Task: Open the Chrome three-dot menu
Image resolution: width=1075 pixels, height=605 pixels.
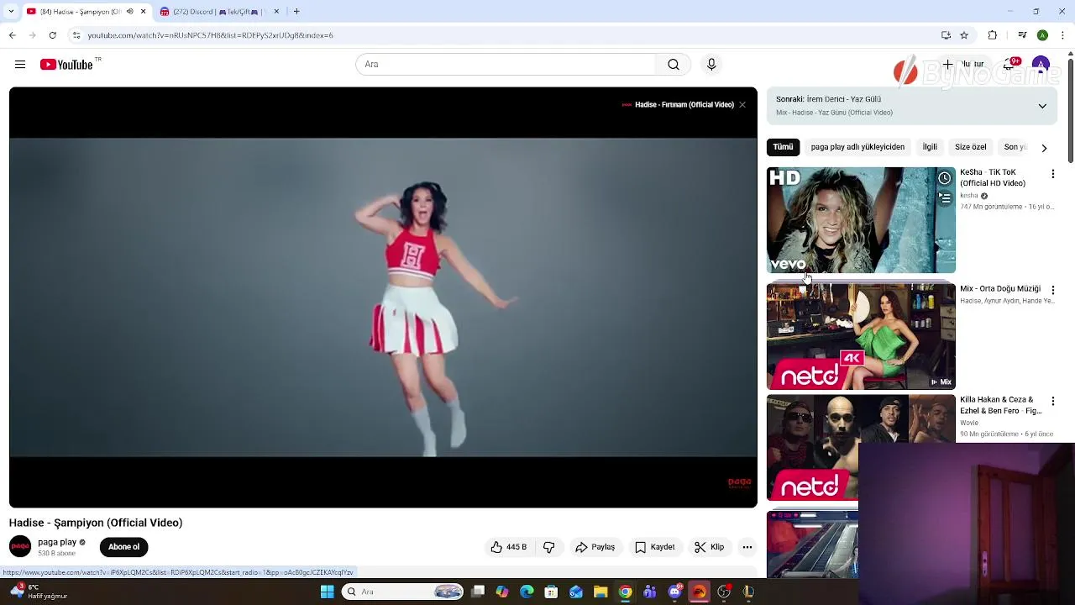Action: click(x=1063, y=35)
